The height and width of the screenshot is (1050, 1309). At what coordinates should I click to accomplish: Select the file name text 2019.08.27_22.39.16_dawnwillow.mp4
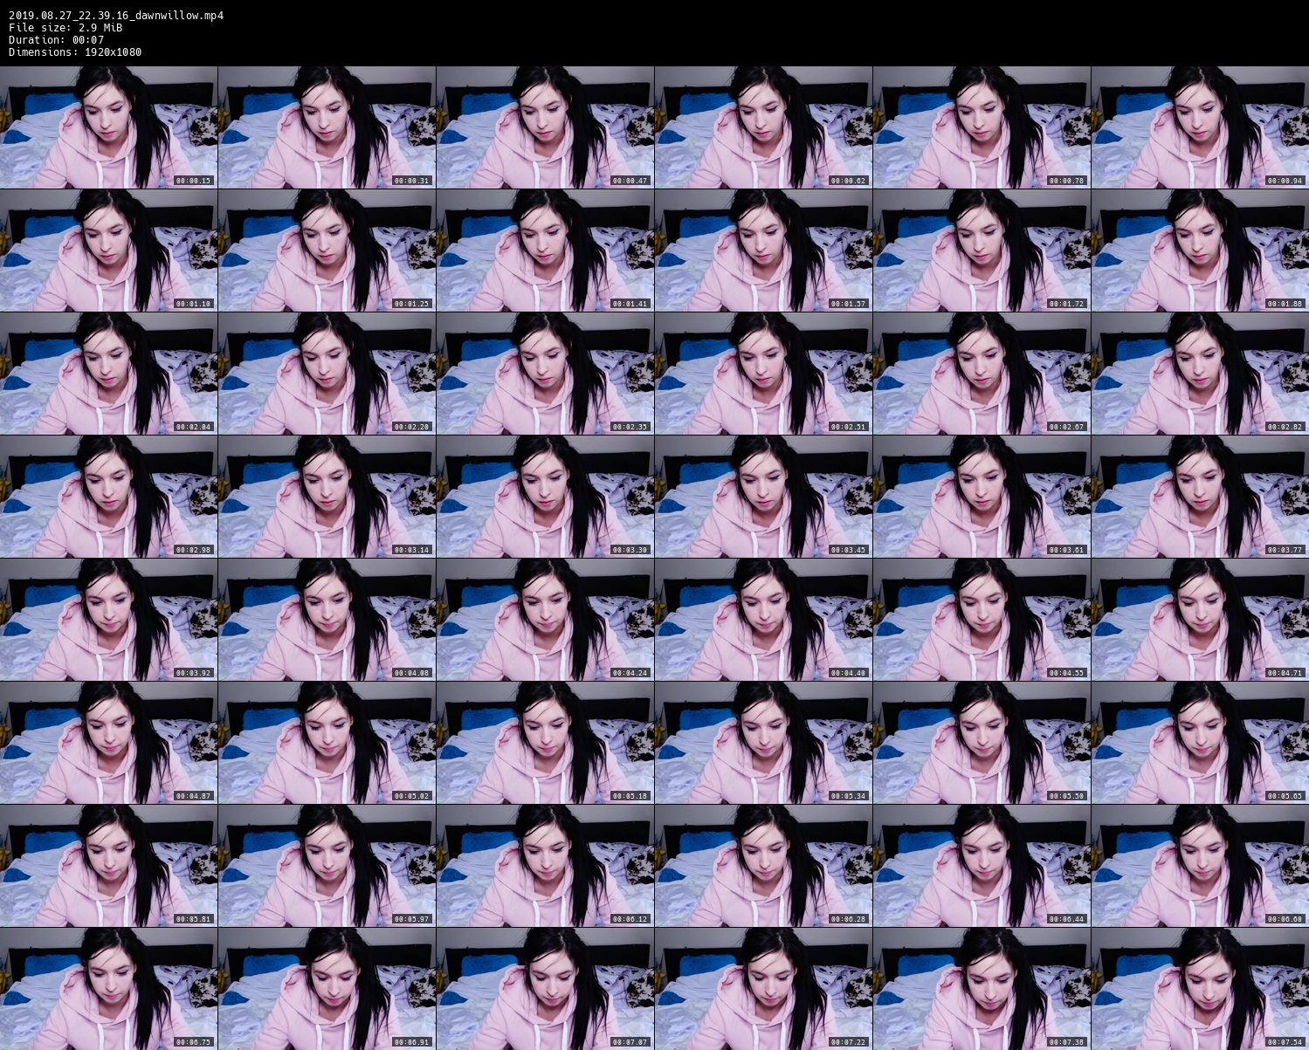coord(116,15)
